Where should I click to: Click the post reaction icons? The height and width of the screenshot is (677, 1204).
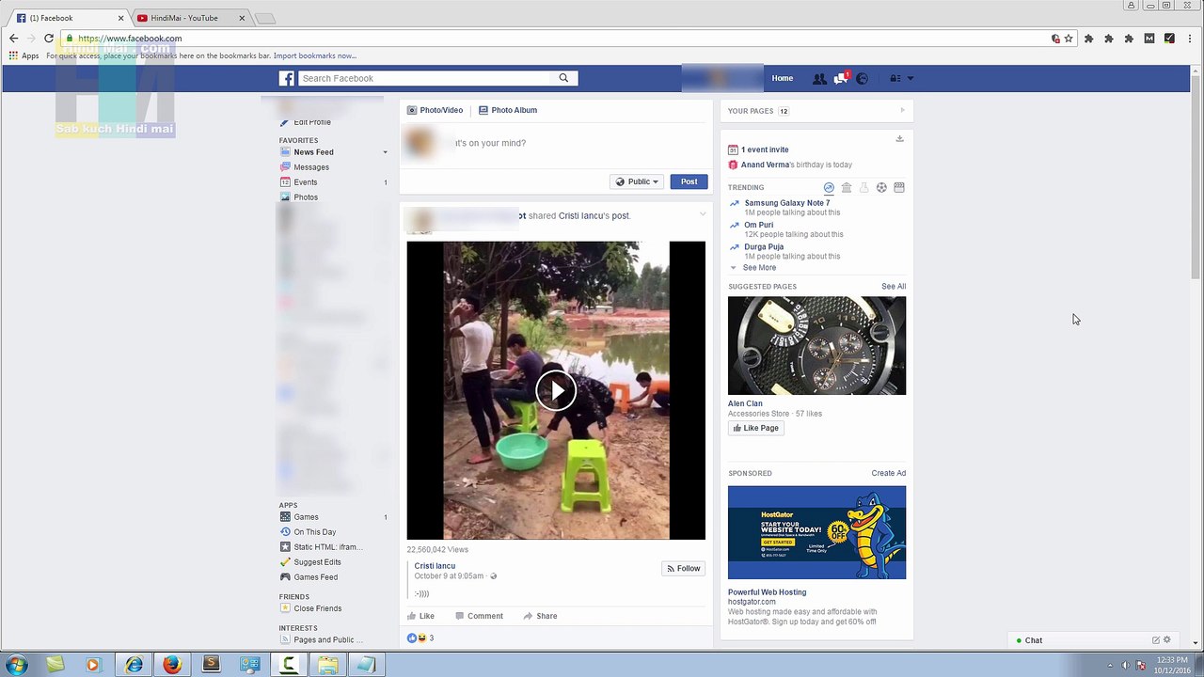click(x=417, y=638)
